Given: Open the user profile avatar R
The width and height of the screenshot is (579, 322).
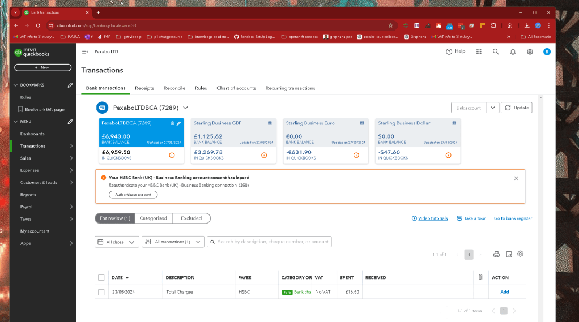Looking at the screenshot, I should coord(547,51).
